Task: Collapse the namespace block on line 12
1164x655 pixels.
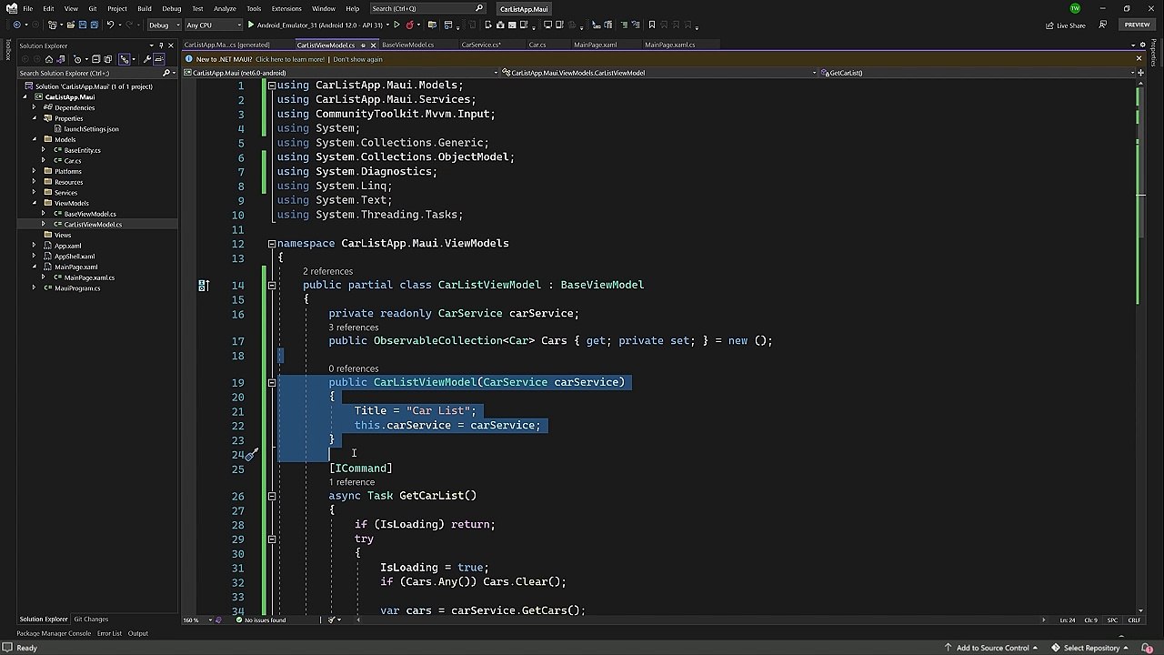Action: pyautogui.click(x=271, y=244)
